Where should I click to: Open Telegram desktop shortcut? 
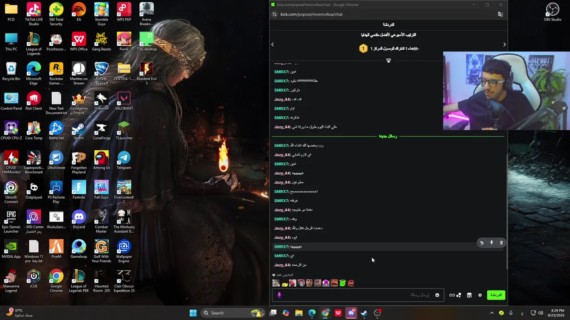[x=124, y=160]
